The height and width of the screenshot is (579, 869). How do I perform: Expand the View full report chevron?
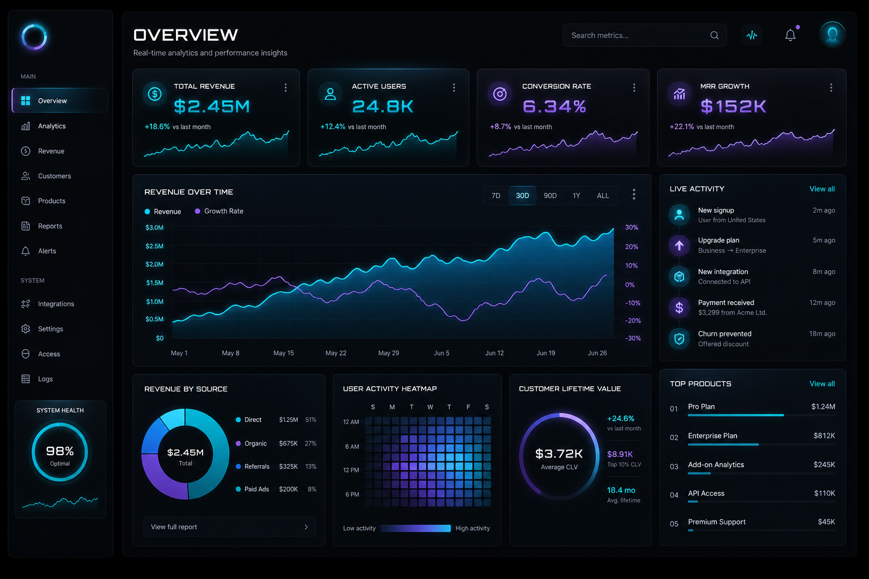click(306, 527)
